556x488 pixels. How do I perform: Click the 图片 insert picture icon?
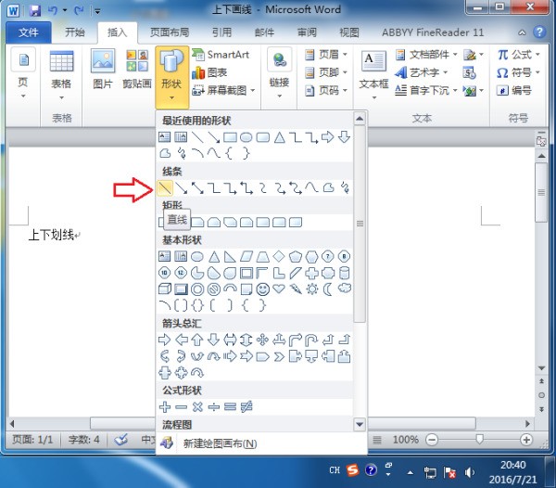[x=103, y=71]
